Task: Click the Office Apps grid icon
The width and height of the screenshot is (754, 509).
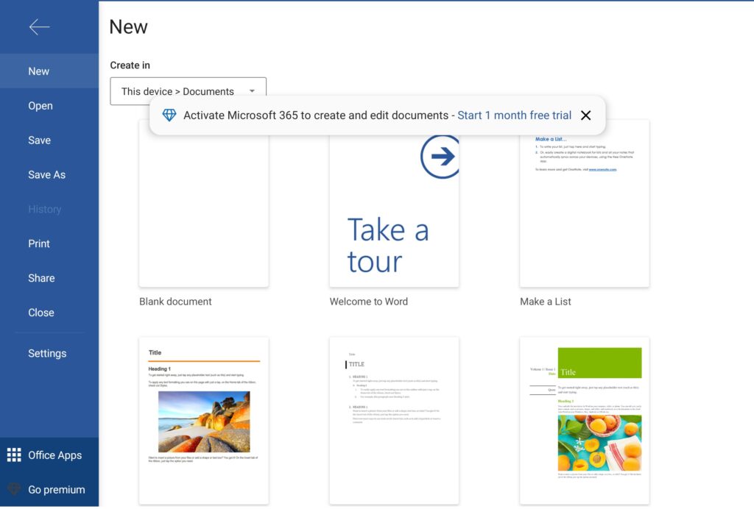Action: point(14,455)
